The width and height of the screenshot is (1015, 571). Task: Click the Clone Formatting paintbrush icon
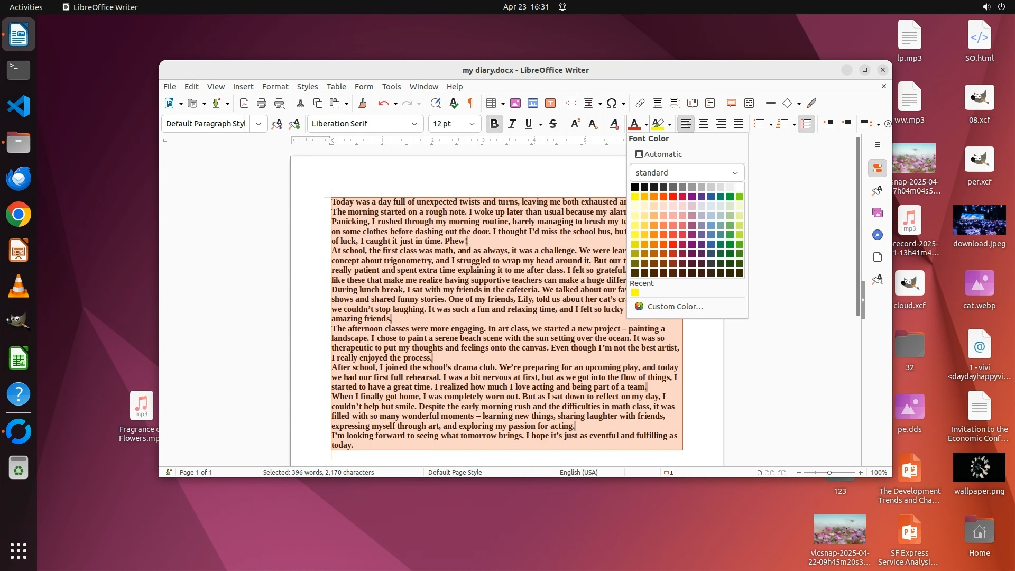pyautogui.click(x=362, y=103)
